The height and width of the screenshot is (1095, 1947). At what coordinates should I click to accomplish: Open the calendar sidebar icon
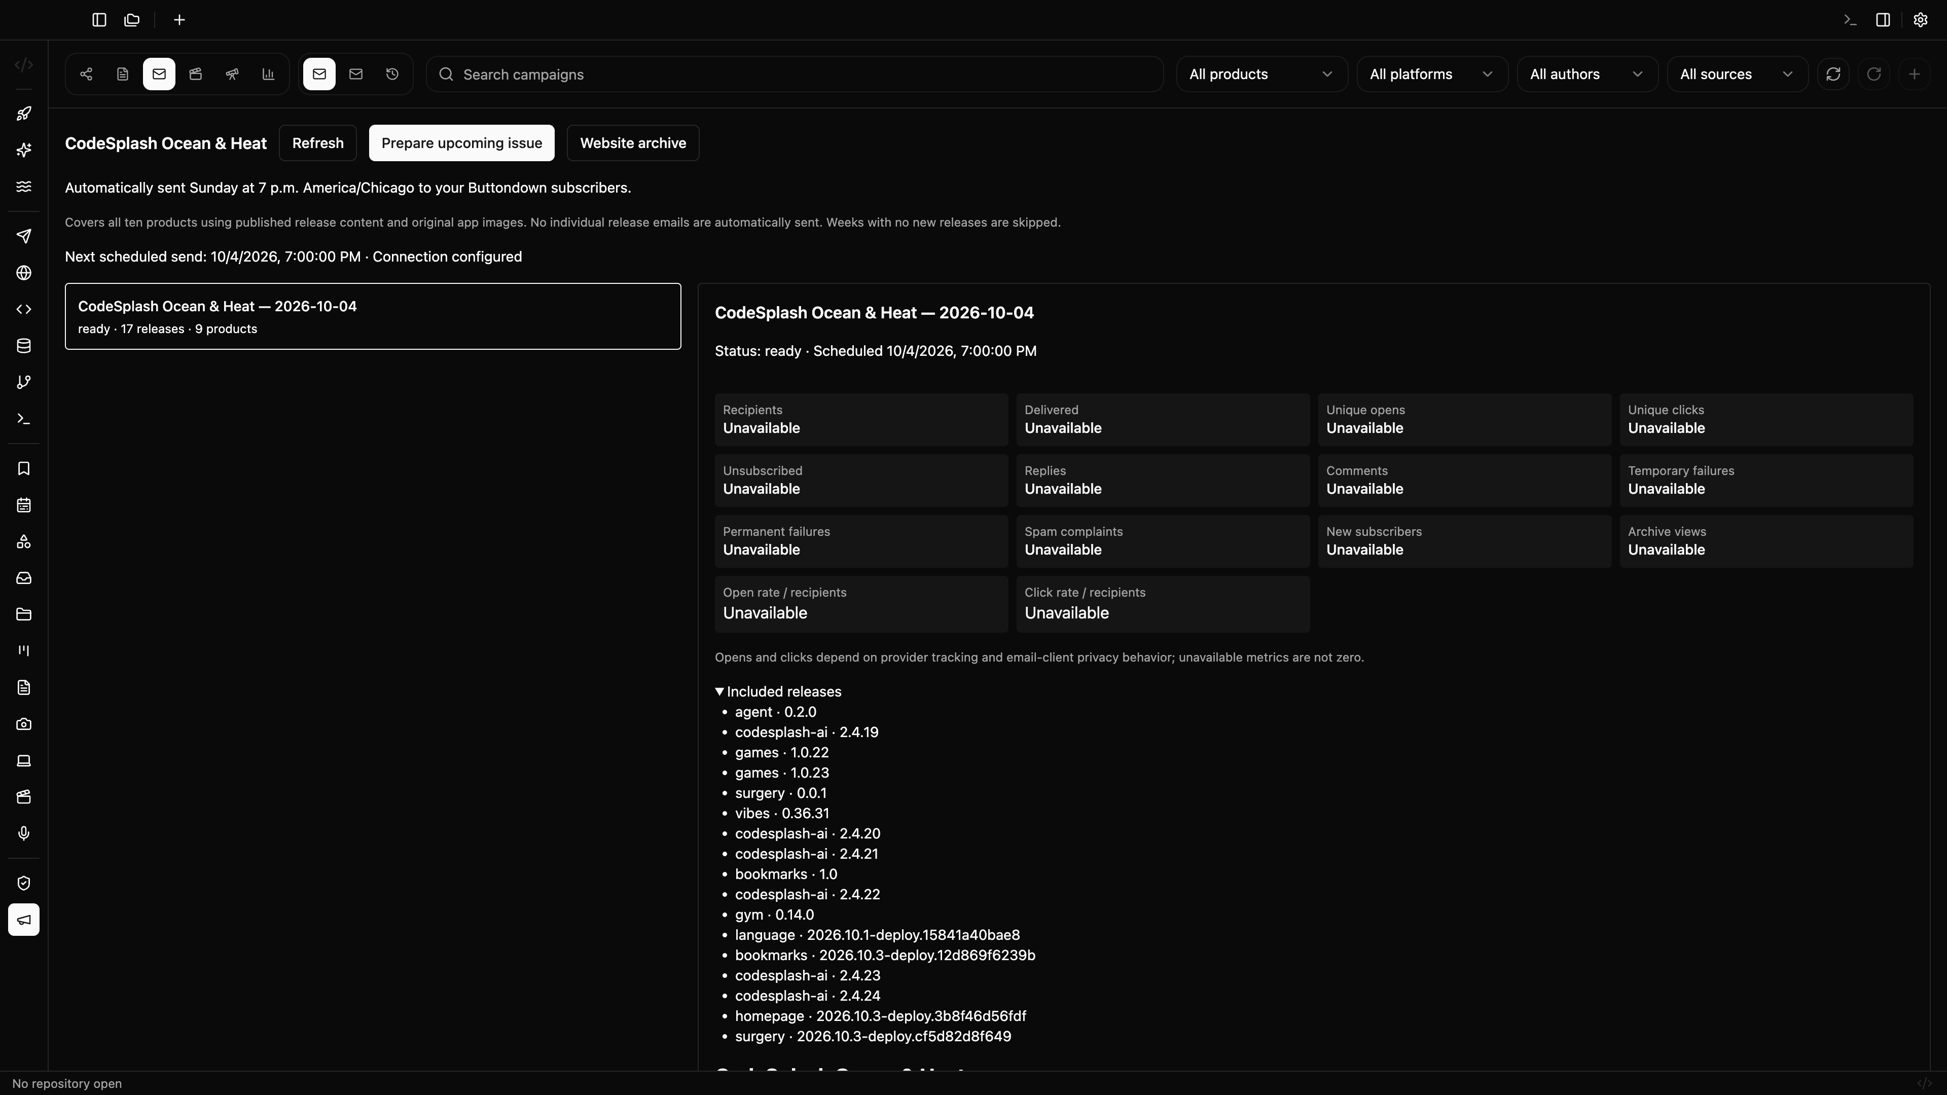click(24, 505)
